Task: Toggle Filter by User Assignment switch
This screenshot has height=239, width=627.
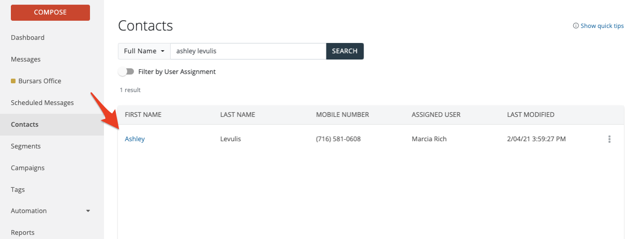Action: 126,72
